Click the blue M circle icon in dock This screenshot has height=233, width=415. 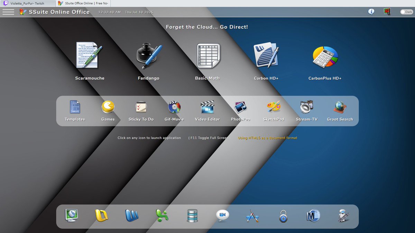[313, 215]
